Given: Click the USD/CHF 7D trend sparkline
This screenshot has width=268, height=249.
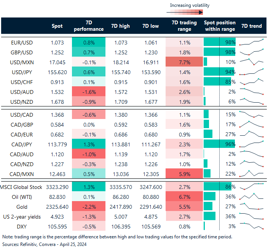Looking at the screenshot, I should pyautogui.click(x=252, y=81).
